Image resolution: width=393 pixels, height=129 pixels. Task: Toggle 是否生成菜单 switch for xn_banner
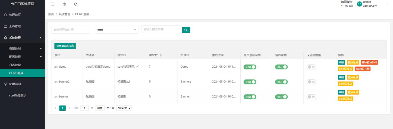pyautogui.click(x=250, y=97)
